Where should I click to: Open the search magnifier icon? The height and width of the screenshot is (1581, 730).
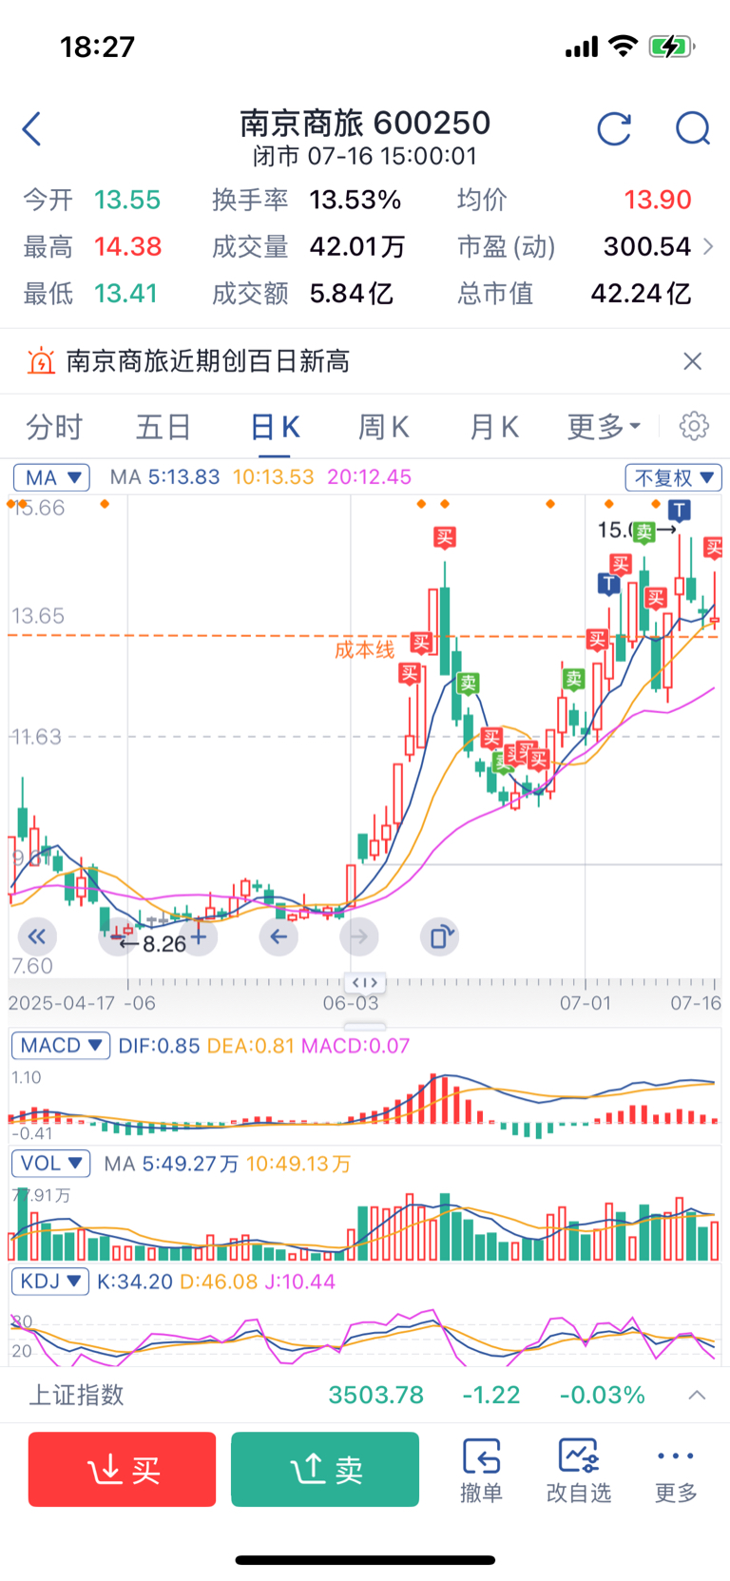point(693,128)
